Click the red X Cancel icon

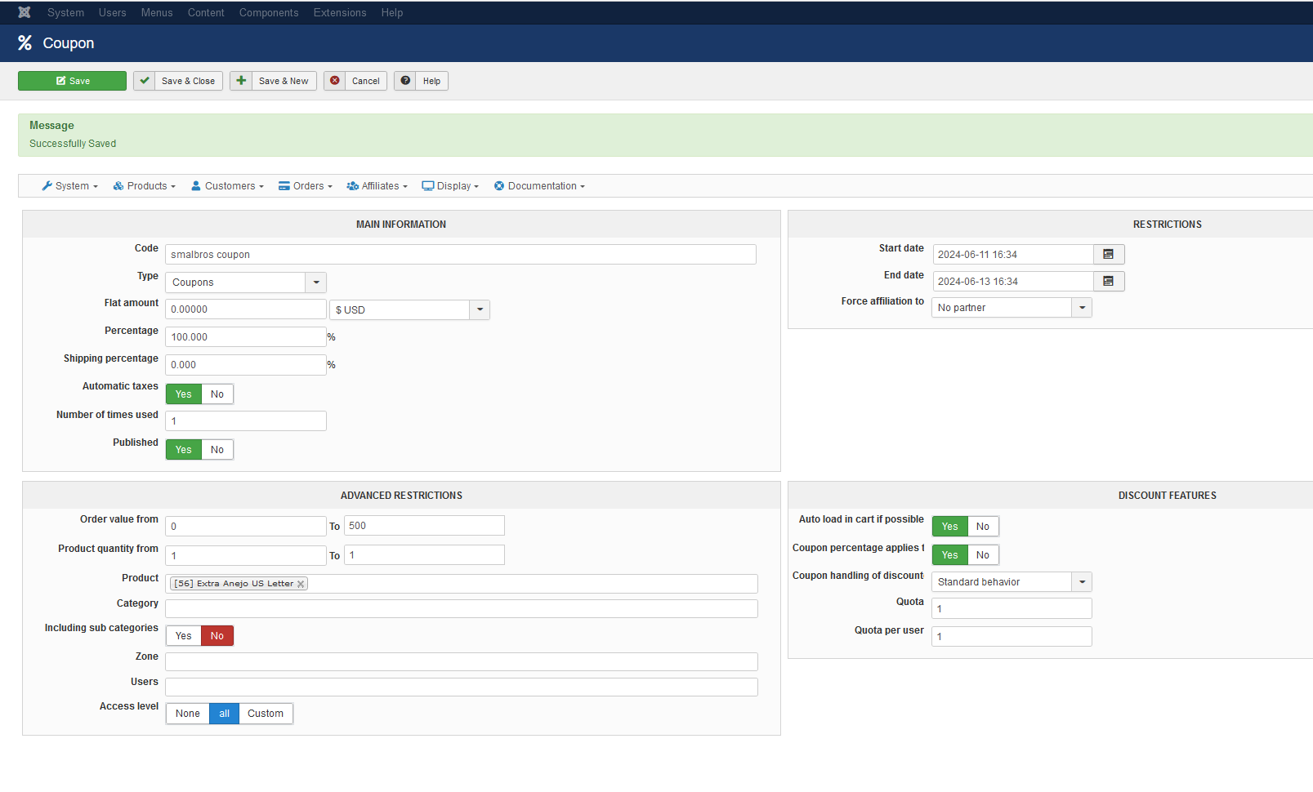(335, 81)
